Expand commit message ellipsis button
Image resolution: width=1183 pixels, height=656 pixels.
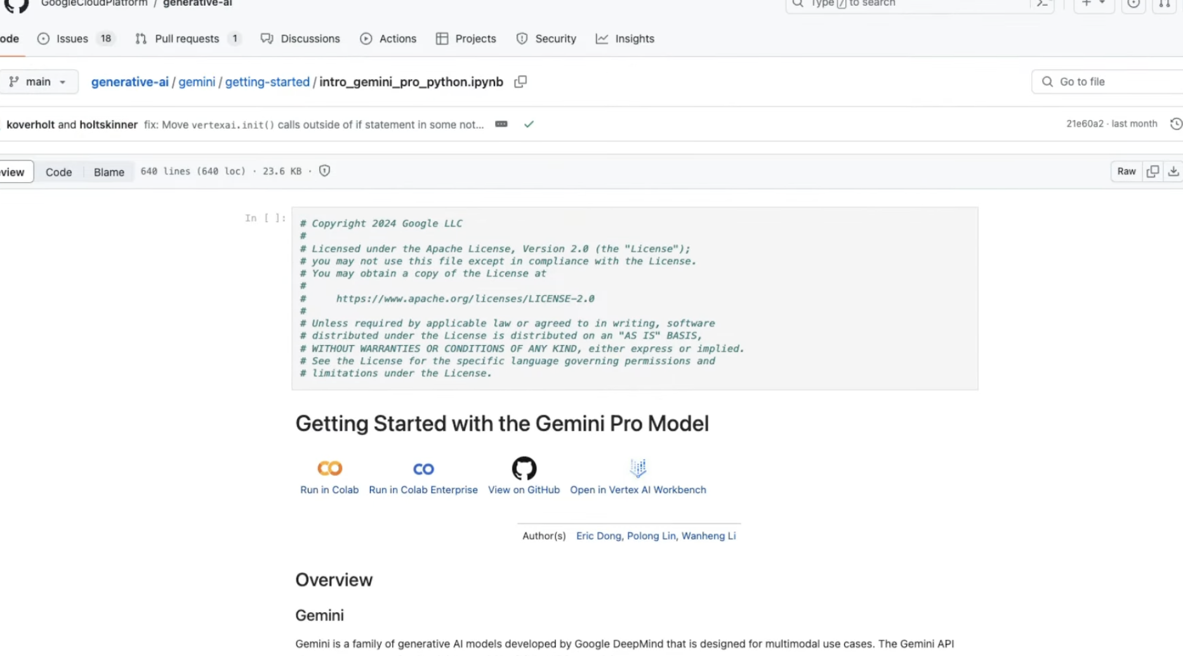(501, 124)
